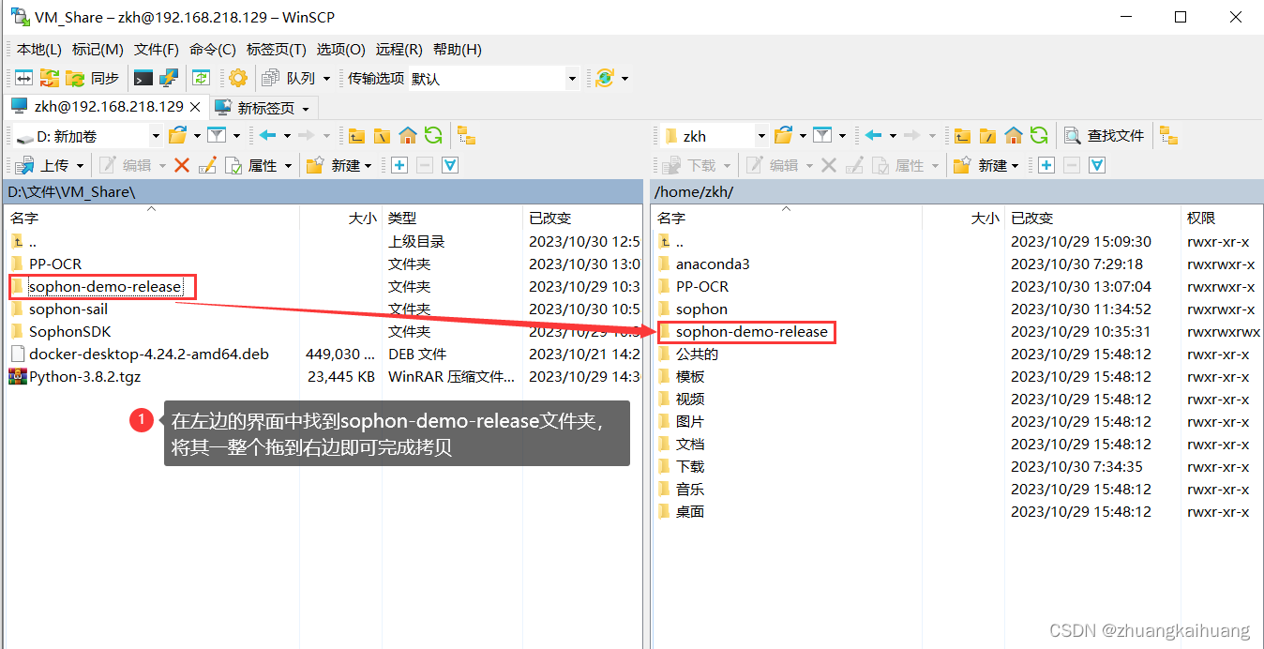Viewport: 1264px width, 649px height.
Task: Click the synchronized browsing icon beside compare directories
Action: (x=49, y=78)
